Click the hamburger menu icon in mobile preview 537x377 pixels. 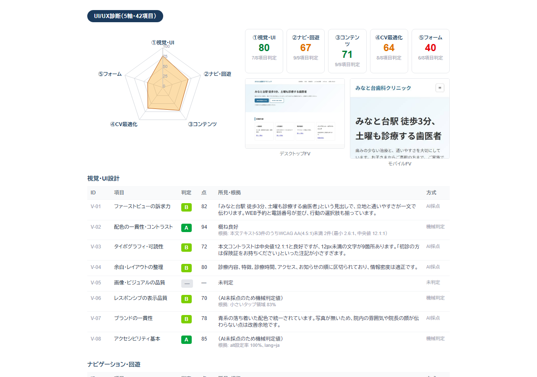point(440,88)
